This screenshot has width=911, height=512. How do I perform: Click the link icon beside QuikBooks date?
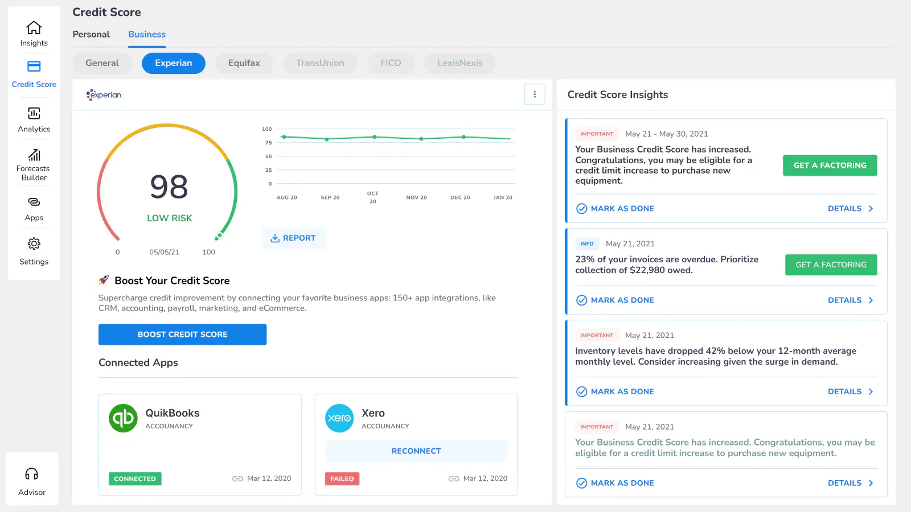[x=237, y=478]
